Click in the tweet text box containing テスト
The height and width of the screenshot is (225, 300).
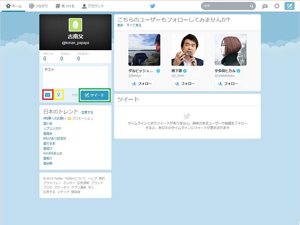tap(76, 77)
